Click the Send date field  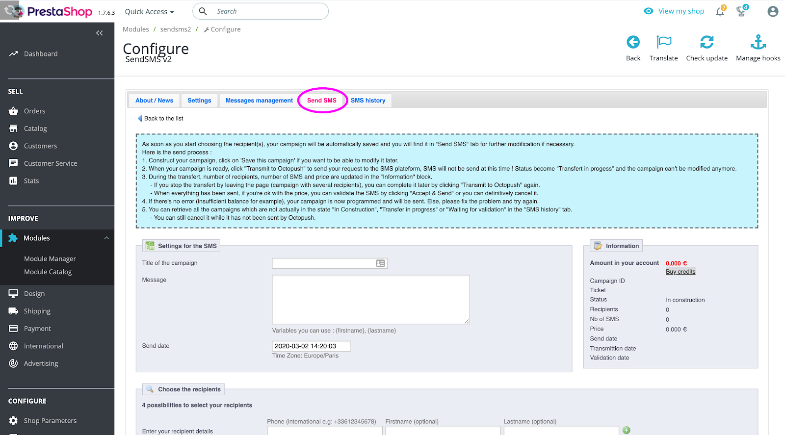click(312, 346)
